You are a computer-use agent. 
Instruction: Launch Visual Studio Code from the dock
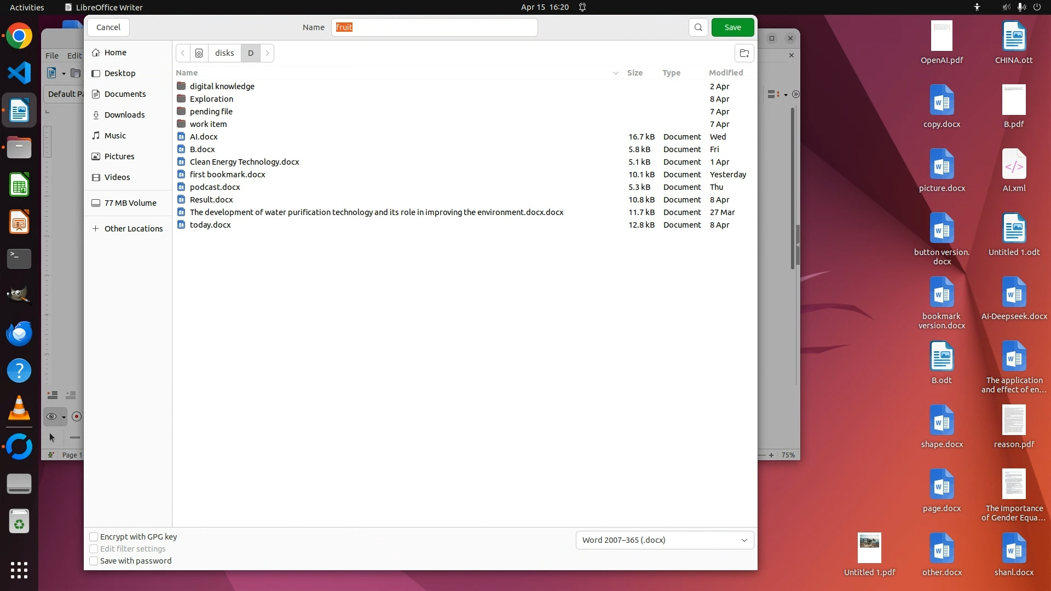pyautogui.click(x=19, y=73)
